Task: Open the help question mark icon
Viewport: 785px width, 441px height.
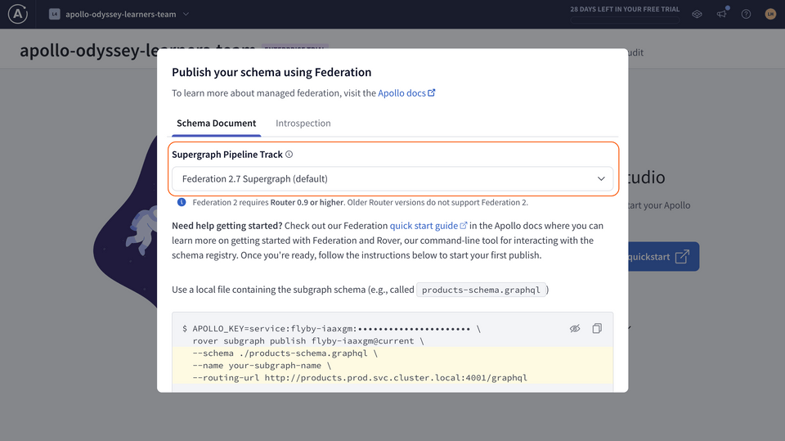Action: coord(746,14)
